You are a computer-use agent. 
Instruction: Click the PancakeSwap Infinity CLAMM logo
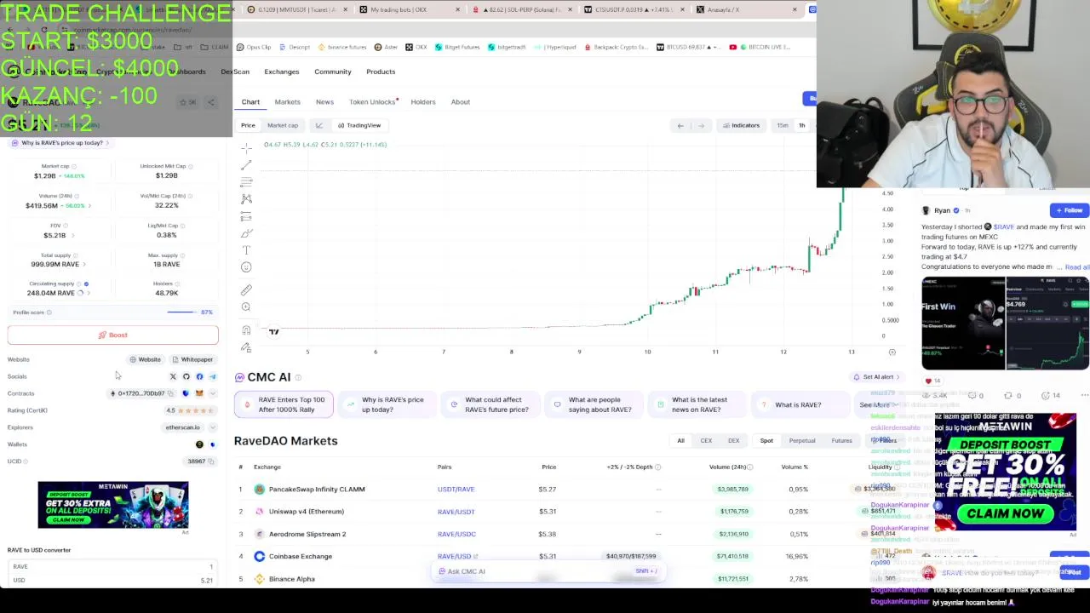point(260,490)
